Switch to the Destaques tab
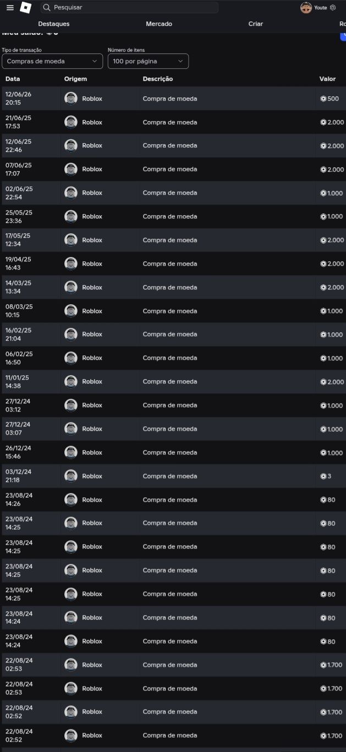The height and width of the screenshot is (752, 346). tap(54, 24)
